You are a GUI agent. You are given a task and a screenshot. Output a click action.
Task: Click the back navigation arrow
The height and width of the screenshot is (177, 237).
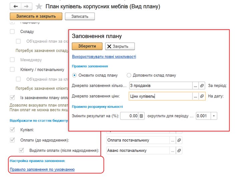click(x=16, y=6)
